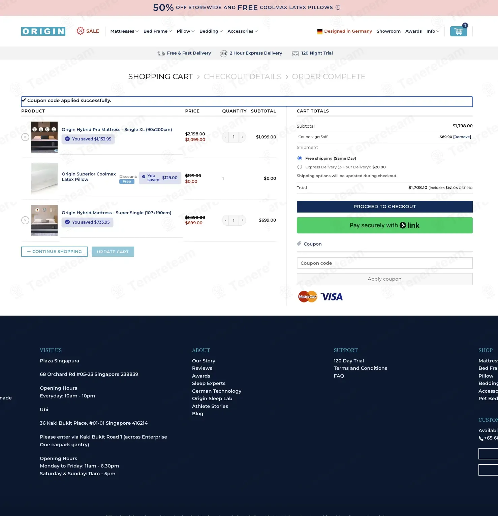Click the MasterCard logo
The width and height of the screenshot is (498, 516).
(308, 297)
